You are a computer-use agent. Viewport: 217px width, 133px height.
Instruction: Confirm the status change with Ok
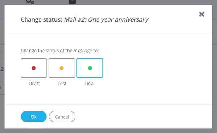coord(34,117)
